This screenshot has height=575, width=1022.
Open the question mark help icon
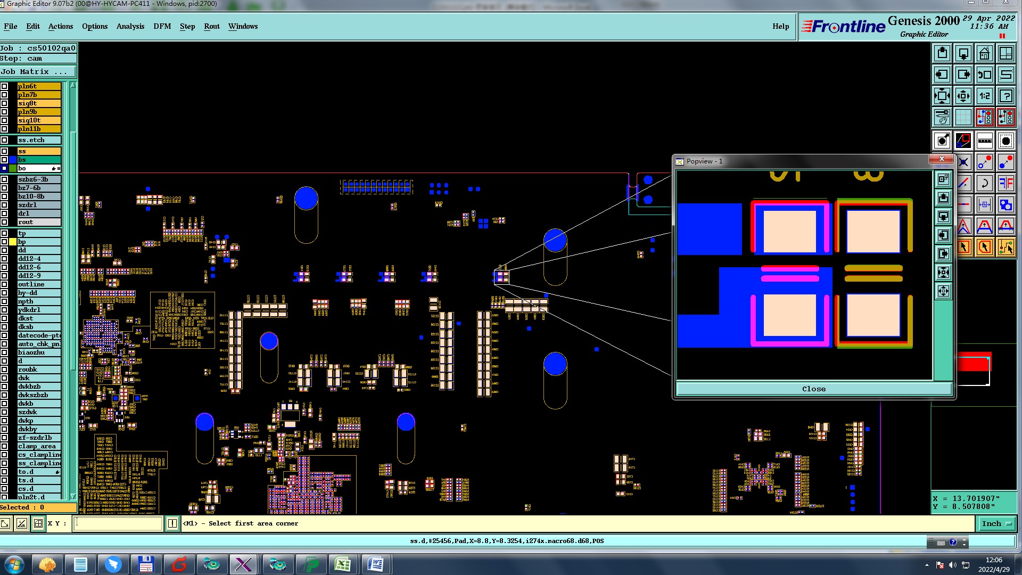click(x=1005, y=96)
